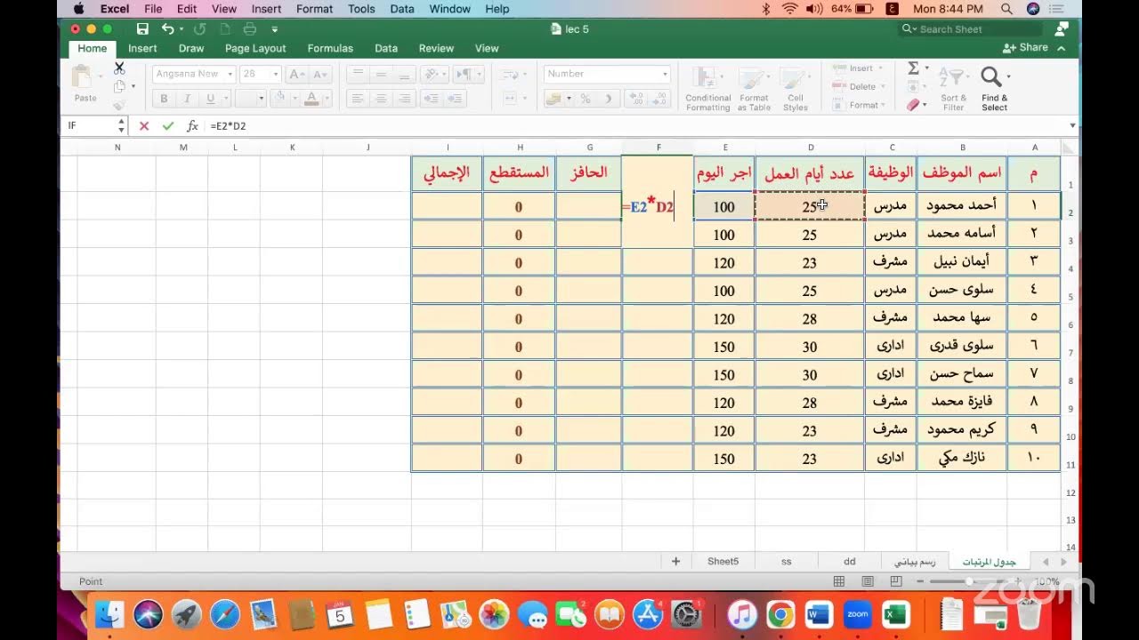The image size is (1139, 640).
Task: Click the Share button
Action: (1026, 48)
